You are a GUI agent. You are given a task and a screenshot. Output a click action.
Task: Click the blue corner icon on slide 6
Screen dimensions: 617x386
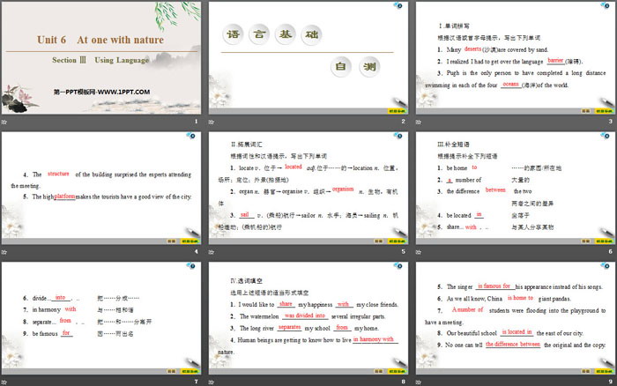(606, 136)
